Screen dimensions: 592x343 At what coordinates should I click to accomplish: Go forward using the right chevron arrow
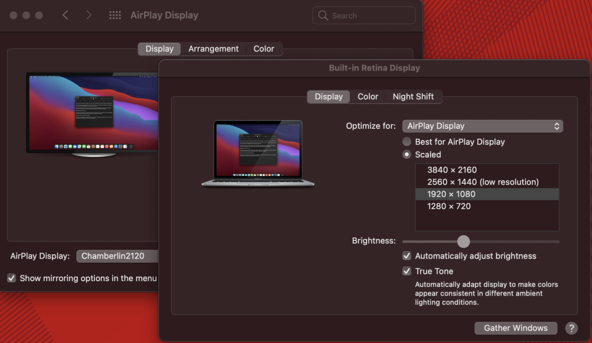[88, 15]
